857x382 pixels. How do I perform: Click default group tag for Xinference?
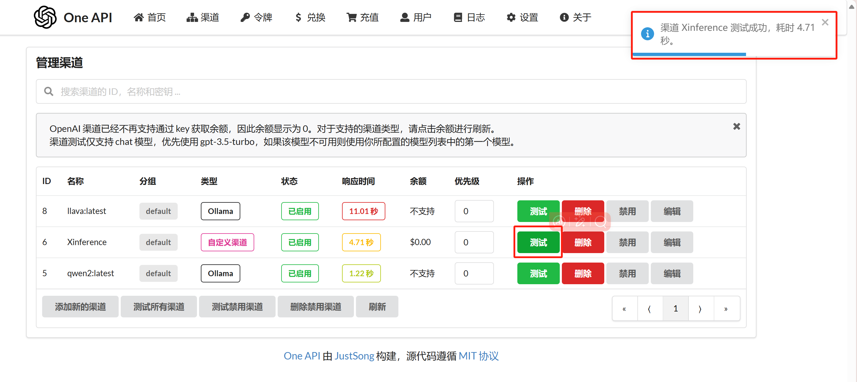(158, 242)
